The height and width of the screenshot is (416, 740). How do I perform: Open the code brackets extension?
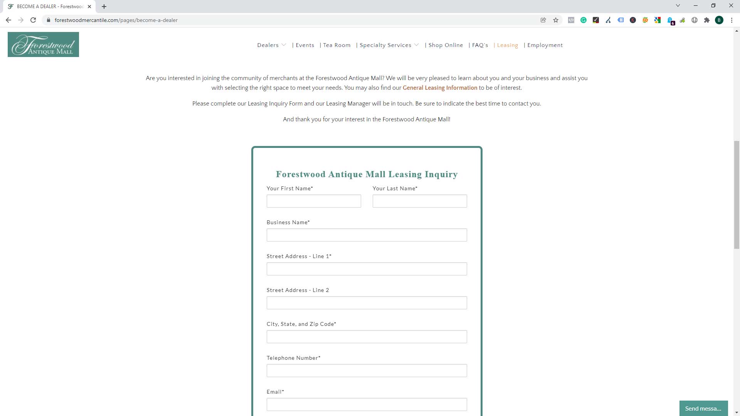click(571, 20)
